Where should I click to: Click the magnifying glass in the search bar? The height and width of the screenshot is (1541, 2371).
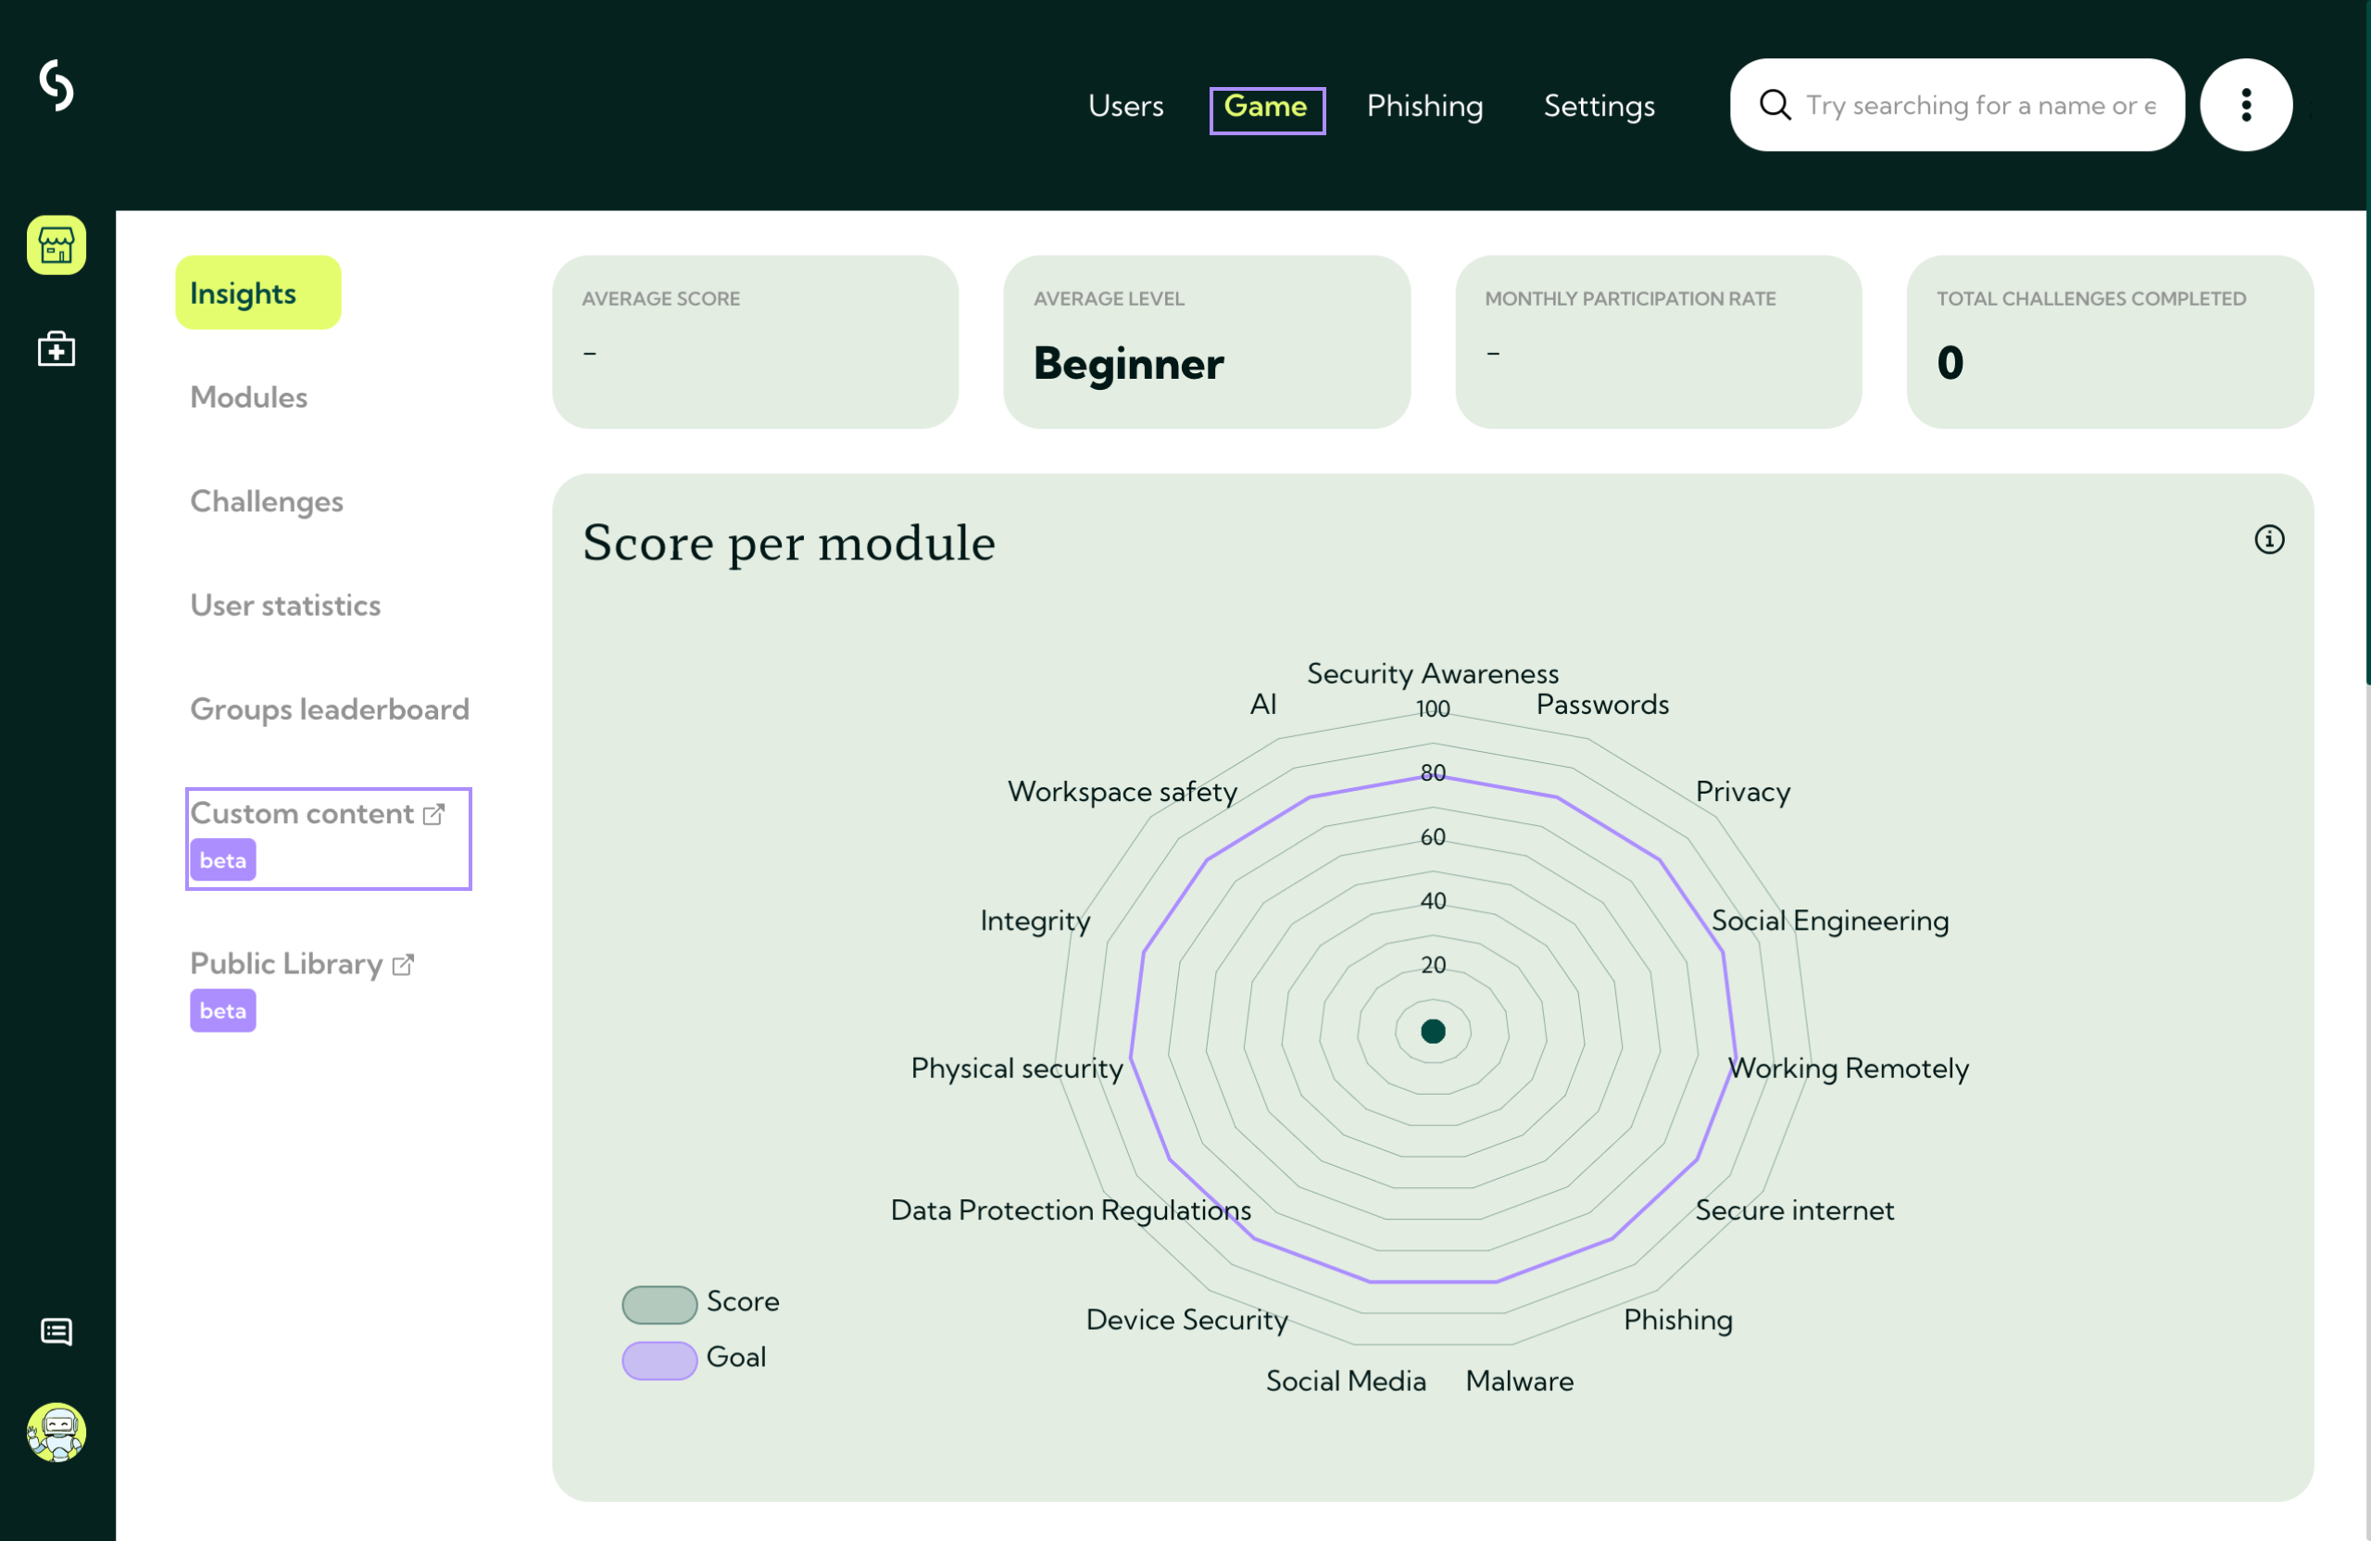1775,105
